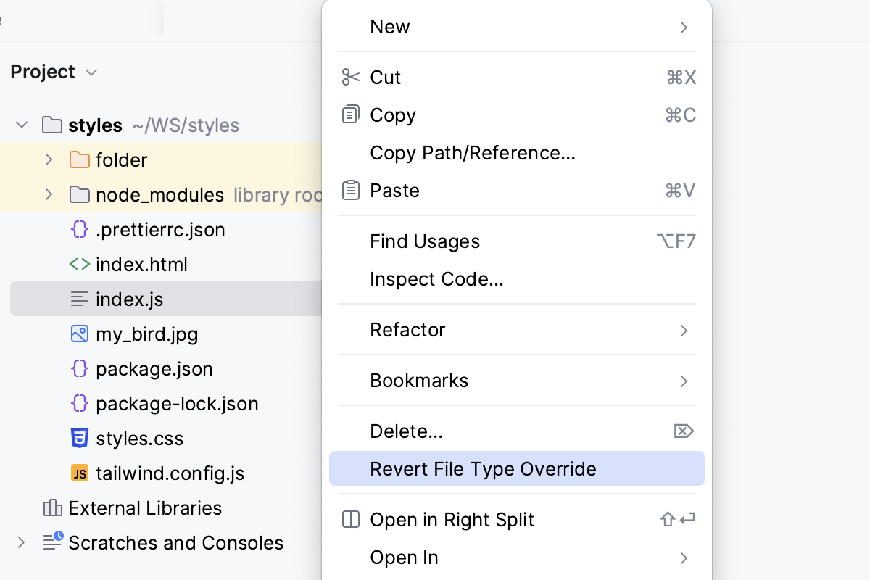Click the scissors icon beside Cut
This screenshot has width=870, height=580.
351,77
